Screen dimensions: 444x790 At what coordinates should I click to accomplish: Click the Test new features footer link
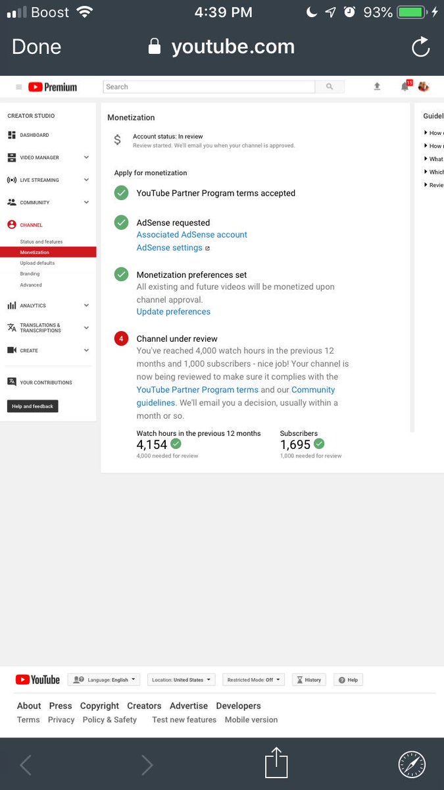click(x=184, y=720)
